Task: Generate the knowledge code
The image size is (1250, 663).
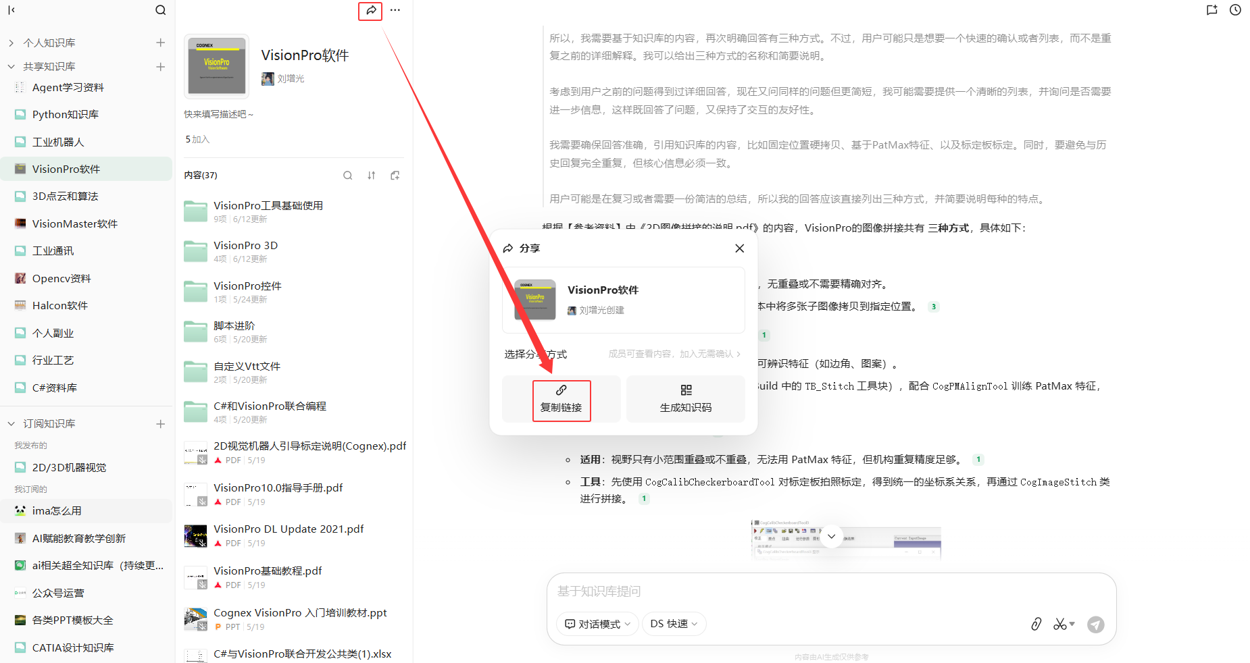Action: pyautogui.click(x=686, y=399)
